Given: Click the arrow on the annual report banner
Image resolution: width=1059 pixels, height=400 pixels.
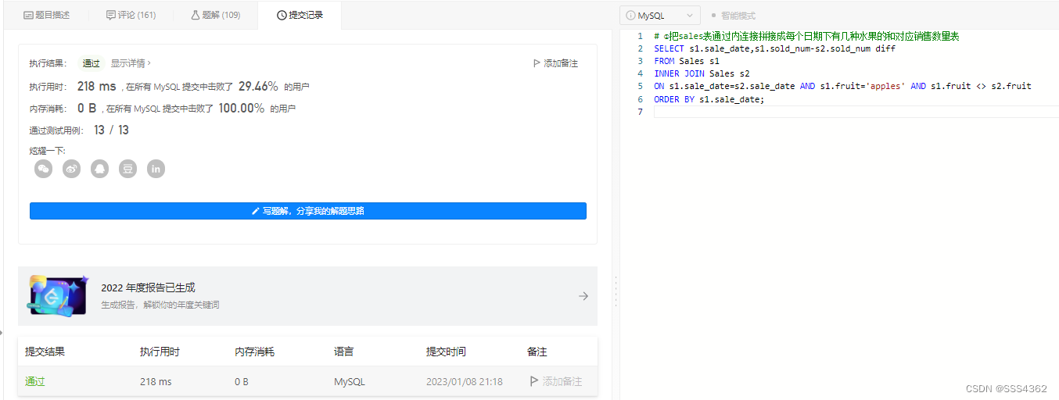Looking at the screenshot, I should [x=583, y=296].
